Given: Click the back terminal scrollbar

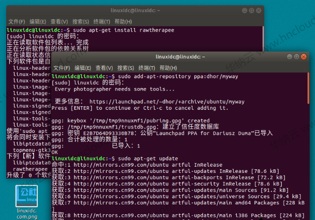Looking at the screenshot, I should [263, 39].
